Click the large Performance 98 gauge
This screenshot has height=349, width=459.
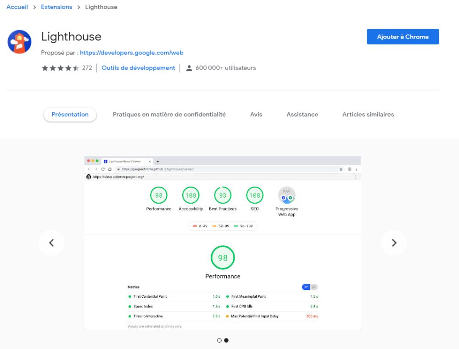click(223, 257)
